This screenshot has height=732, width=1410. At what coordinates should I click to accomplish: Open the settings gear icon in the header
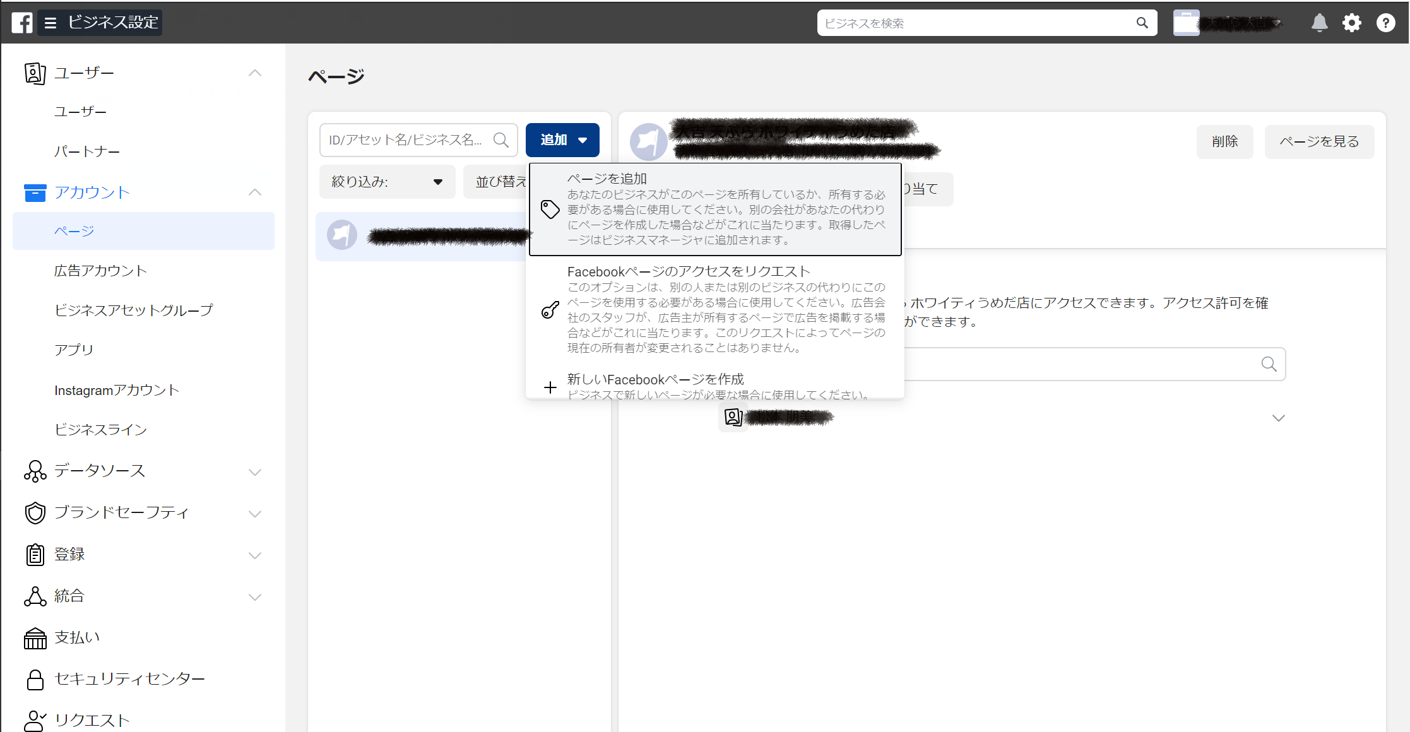point(1351,23)
